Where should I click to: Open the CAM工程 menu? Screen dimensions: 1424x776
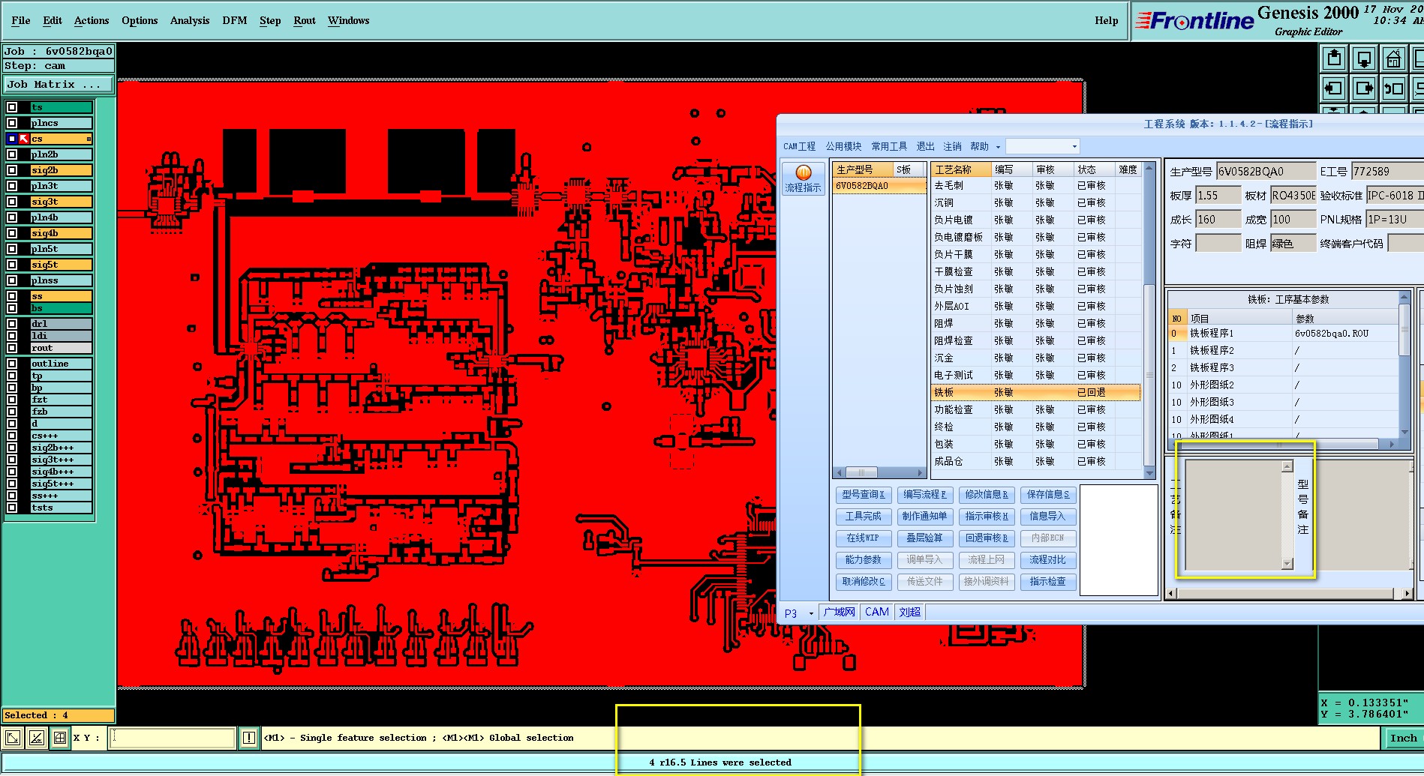[x=799, y=146]
